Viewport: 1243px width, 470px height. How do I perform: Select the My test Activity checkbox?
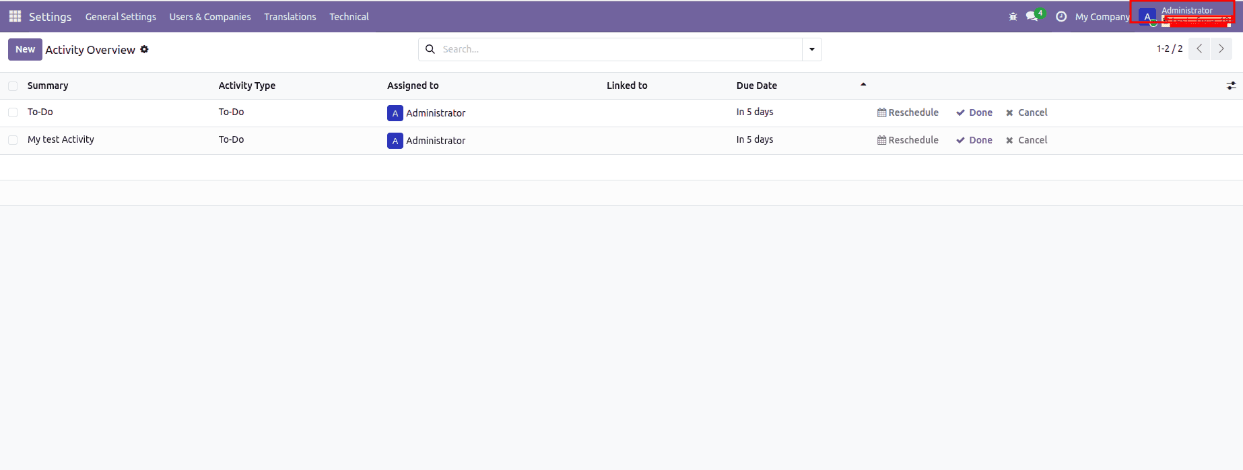(13, 140)
